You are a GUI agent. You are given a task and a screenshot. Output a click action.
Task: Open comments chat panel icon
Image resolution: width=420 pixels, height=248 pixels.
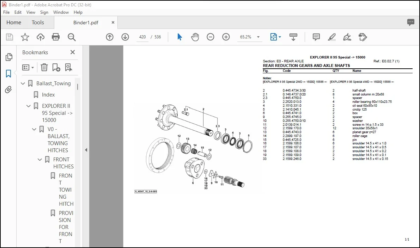(410, 23)
